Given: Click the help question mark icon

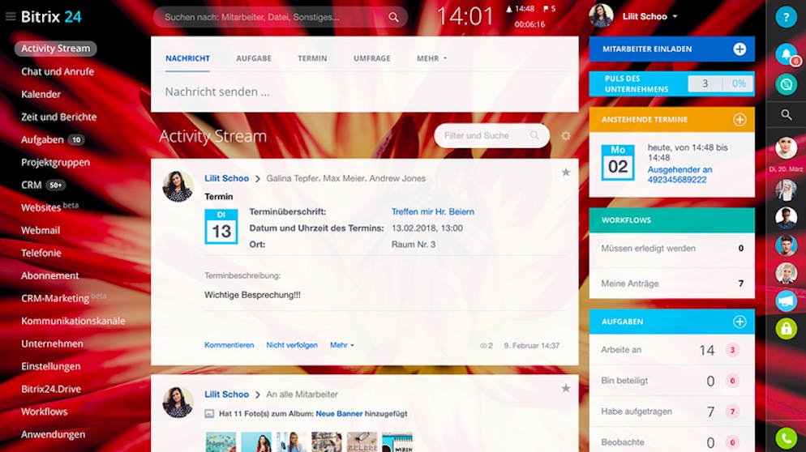Looking at the screenshot, I should (x=786, y=17).
